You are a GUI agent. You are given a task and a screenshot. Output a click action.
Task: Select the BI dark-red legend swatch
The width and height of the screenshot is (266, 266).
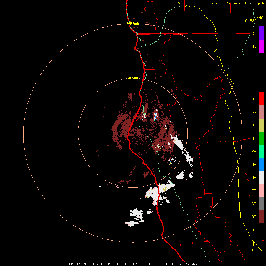tap(261, 217)
